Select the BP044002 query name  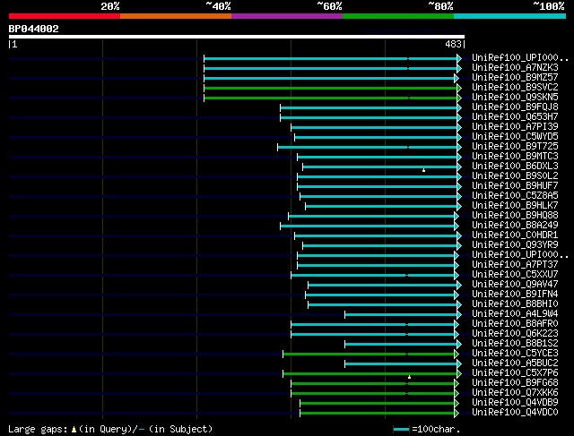pos(34,29)
